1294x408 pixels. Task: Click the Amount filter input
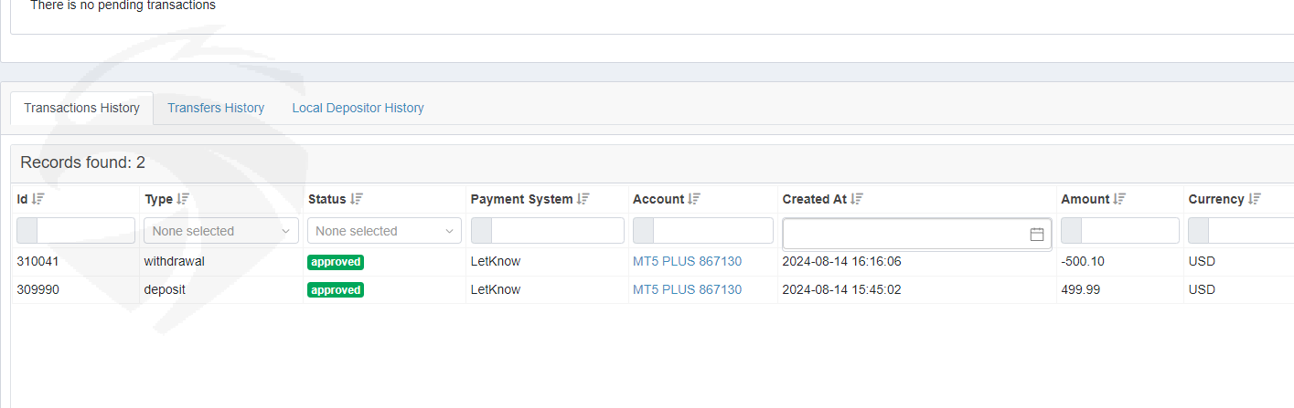click(1129, 231)
